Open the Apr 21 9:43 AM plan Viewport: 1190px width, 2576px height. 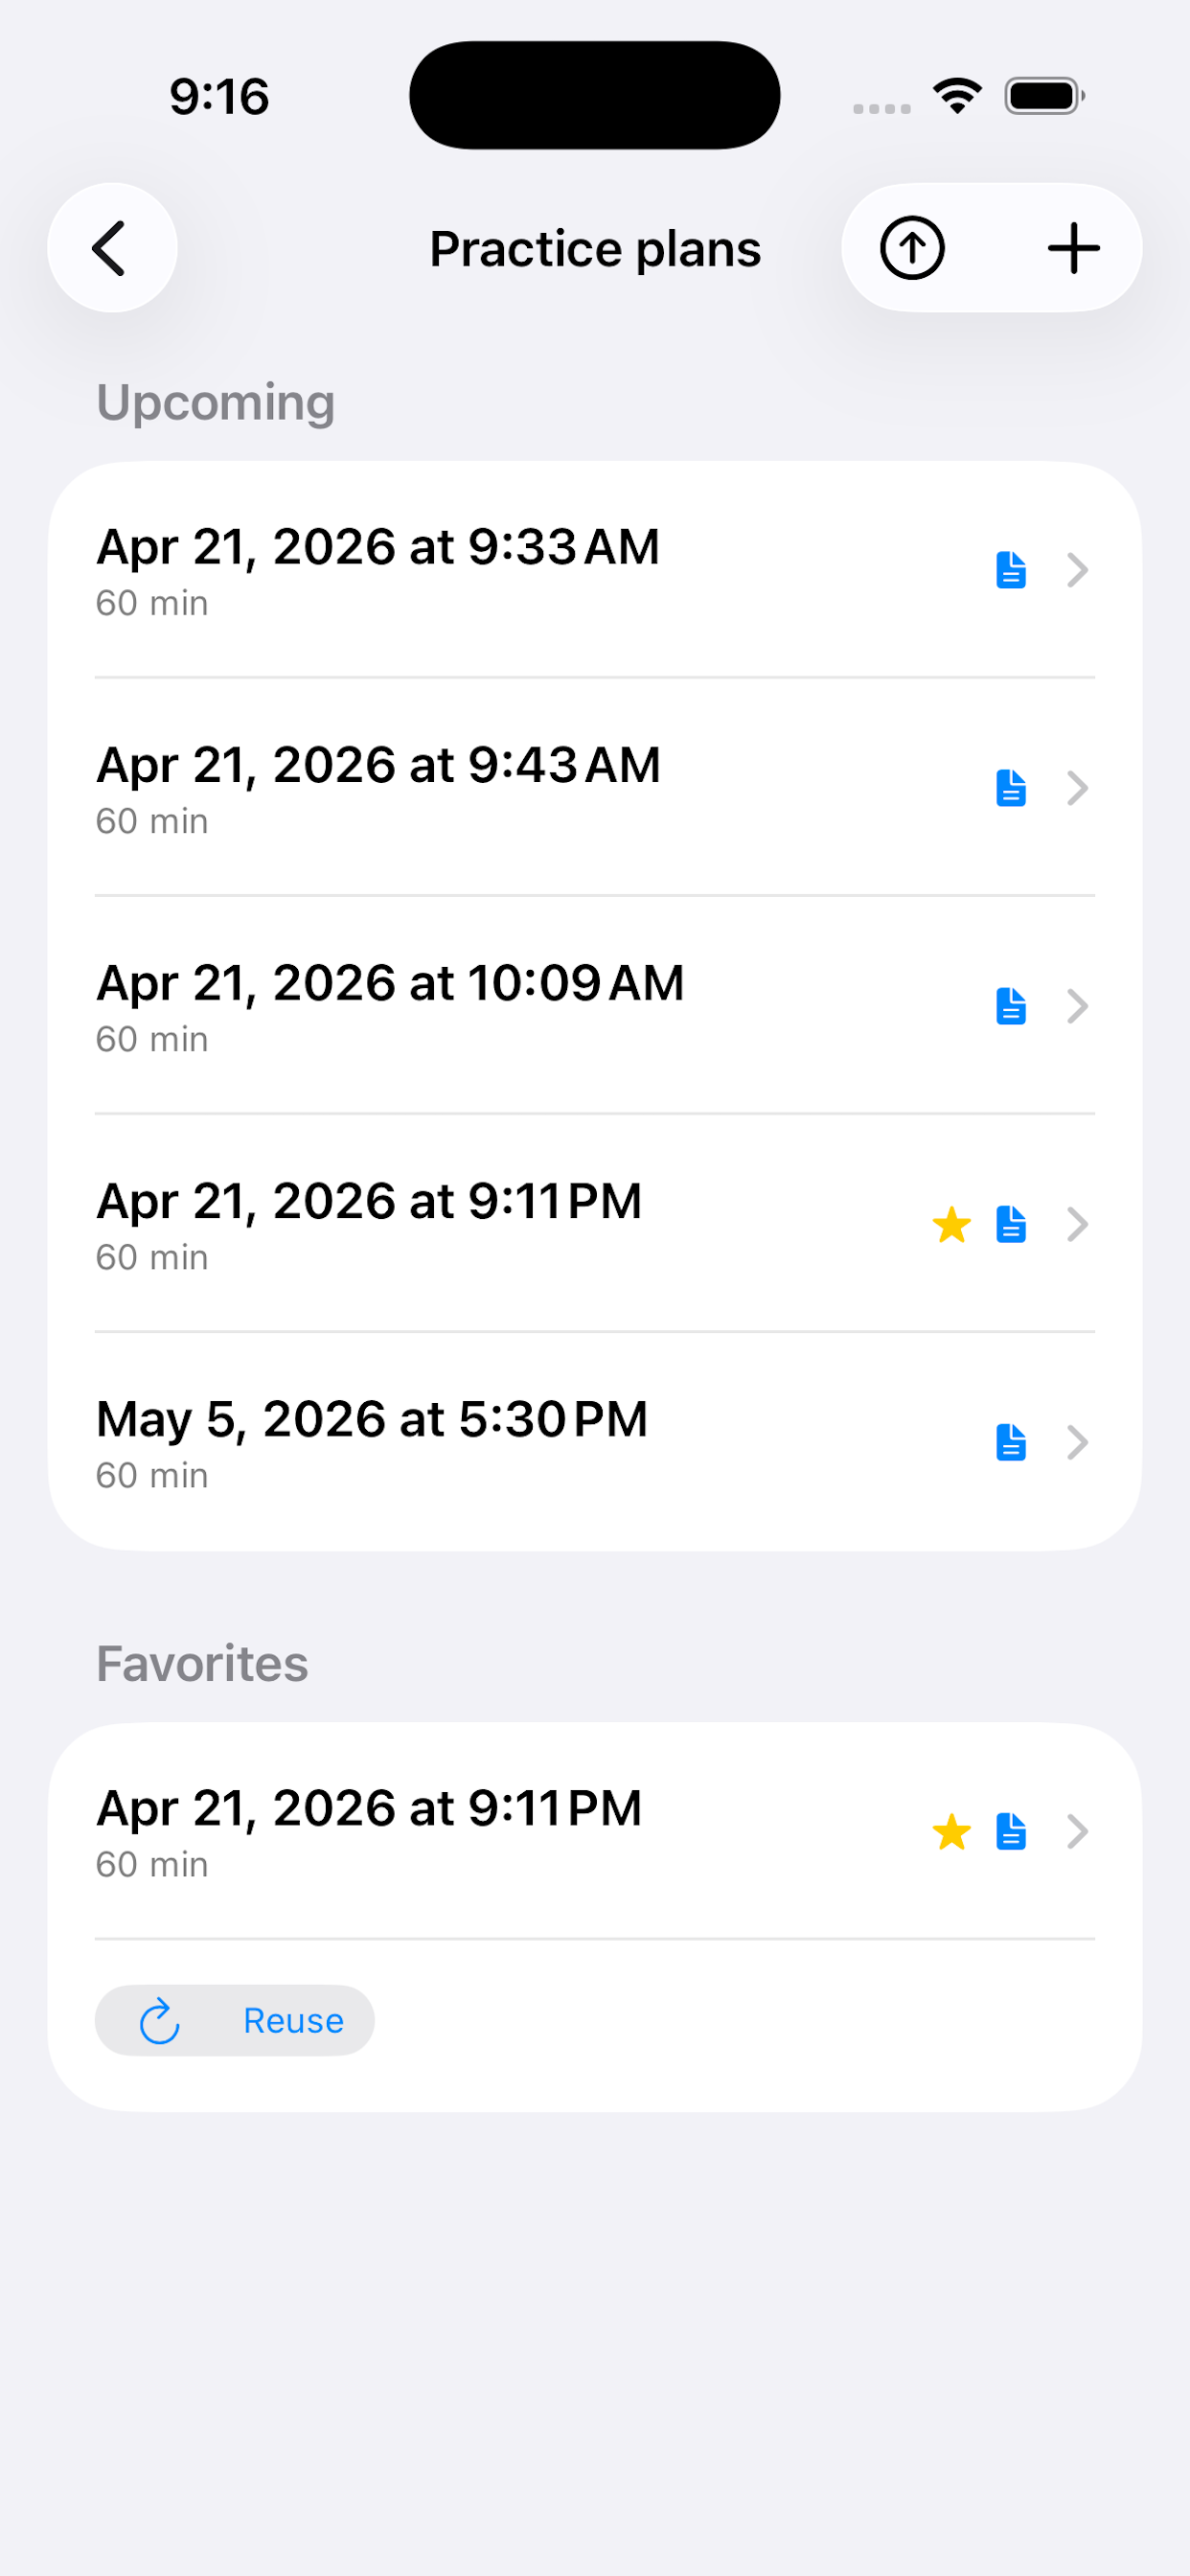pos(595,787)
